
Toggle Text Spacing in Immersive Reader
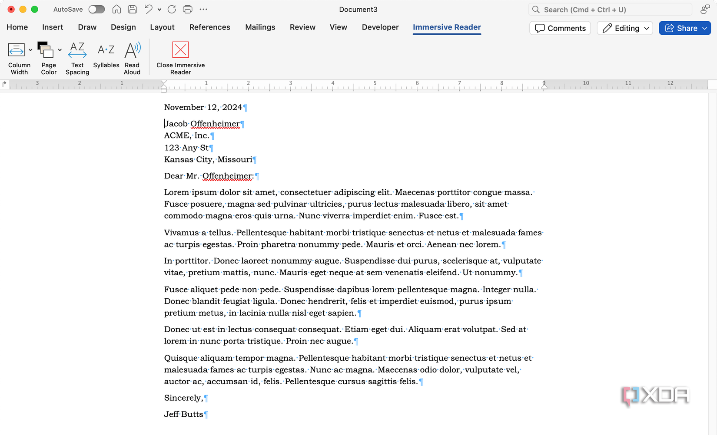click(77, 59)
